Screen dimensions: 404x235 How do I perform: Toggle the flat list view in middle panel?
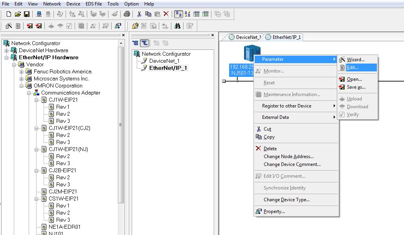134,43
